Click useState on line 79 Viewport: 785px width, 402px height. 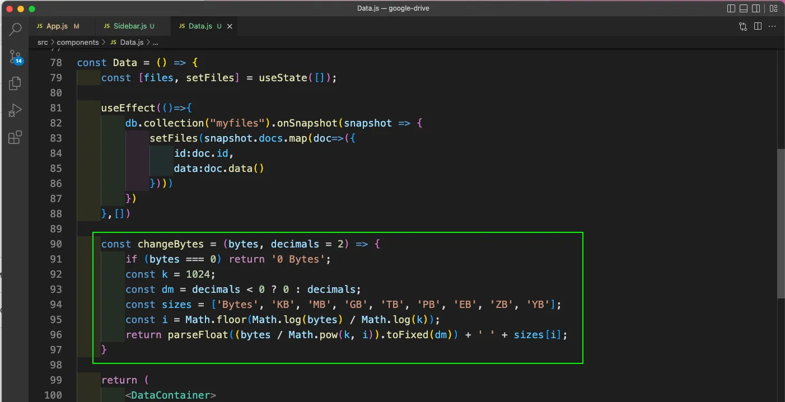[x=283, y=78]
